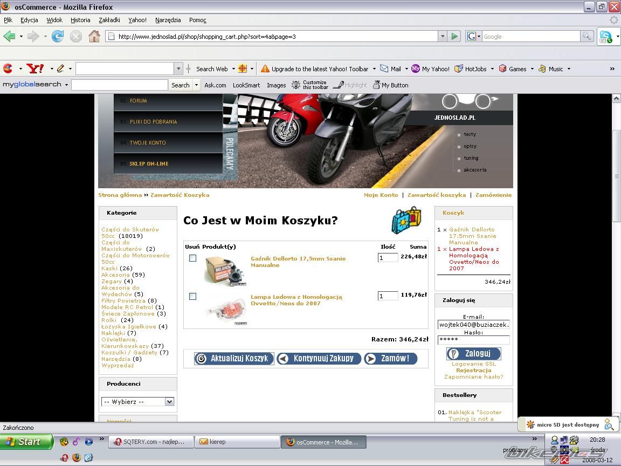Click the Lampa Ledowa product thumbnail
The width and height of the screenshot is (621, 466).
click(226, 310)
